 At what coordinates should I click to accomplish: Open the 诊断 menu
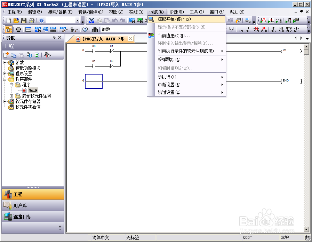[x=176, y=12]
